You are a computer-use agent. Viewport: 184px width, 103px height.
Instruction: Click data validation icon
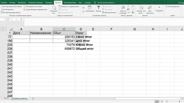pyautogui.click(x=129, y=12)
